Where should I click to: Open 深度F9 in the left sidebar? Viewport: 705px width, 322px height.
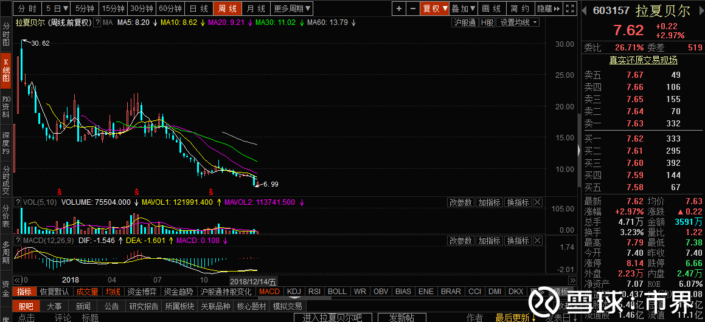[6, 143]
